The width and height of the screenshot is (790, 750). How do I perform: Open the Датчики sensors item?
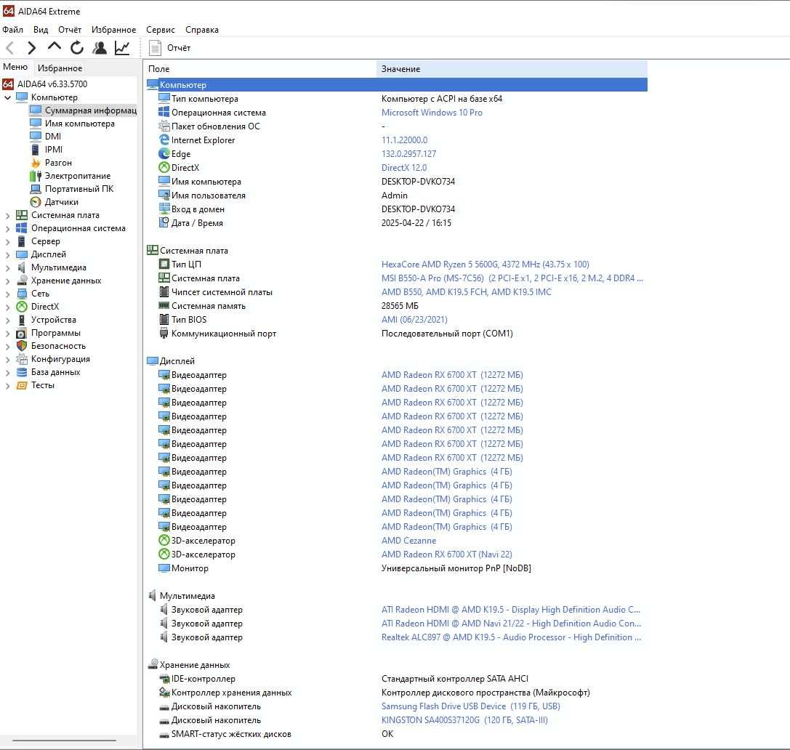tap(62, 202)
